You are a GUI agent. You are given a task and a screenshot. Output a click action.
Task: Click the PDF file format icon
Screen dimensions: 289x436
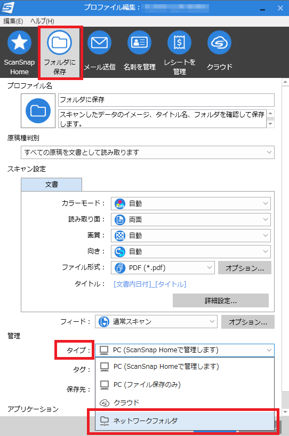(120, 268)
